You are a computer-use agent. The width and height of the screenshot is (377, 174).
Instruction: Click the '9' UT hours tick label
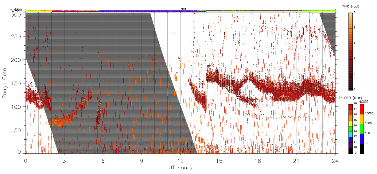(142, 160)
